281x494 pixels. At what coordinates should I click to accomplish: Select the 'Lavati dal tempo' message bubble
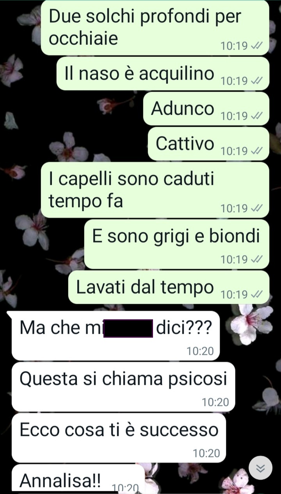coord(169,287)
